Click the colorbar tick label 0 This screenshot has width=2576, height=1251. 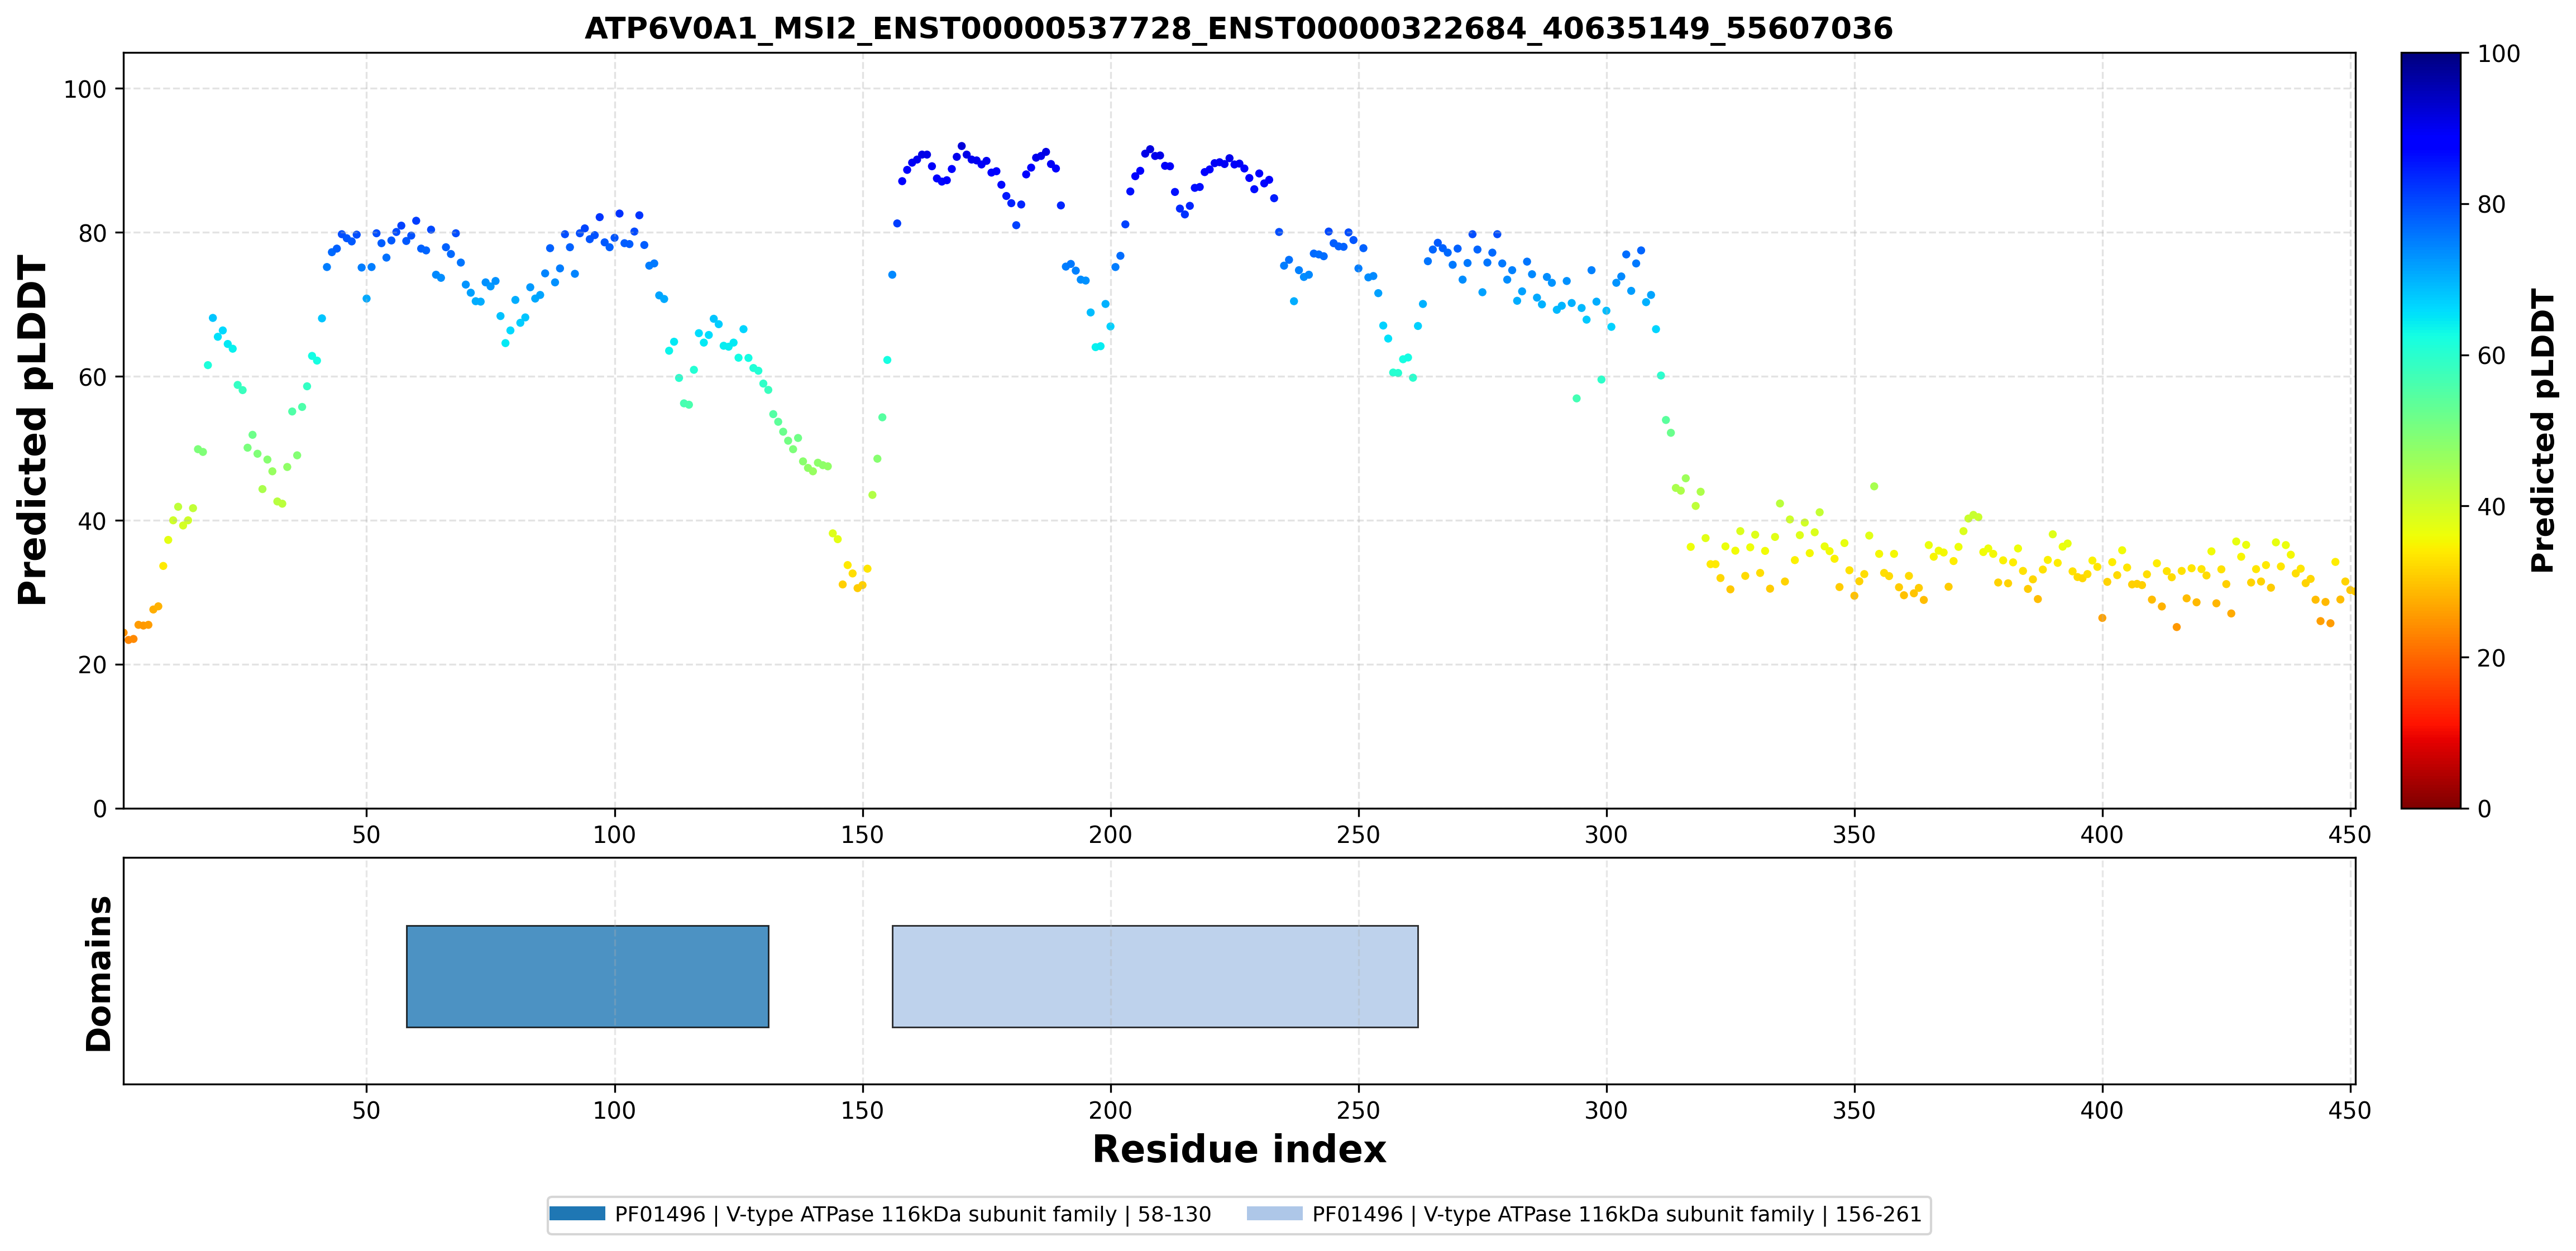[2484, 809]
